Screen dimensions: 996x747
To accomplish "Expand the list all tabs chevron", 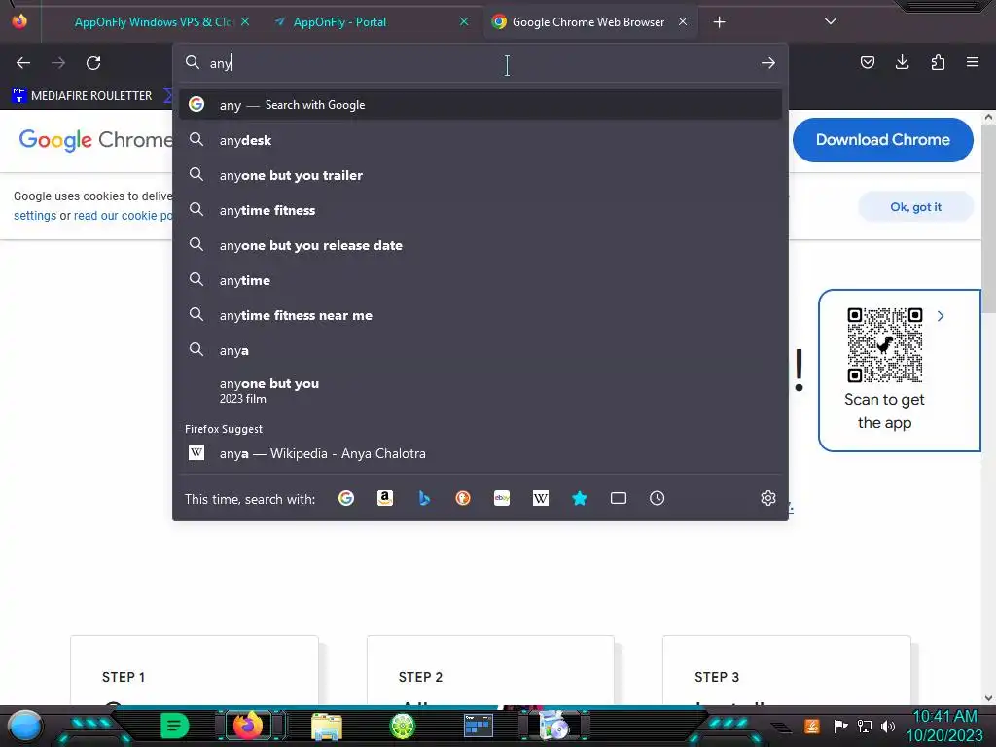I will [831, 21].
